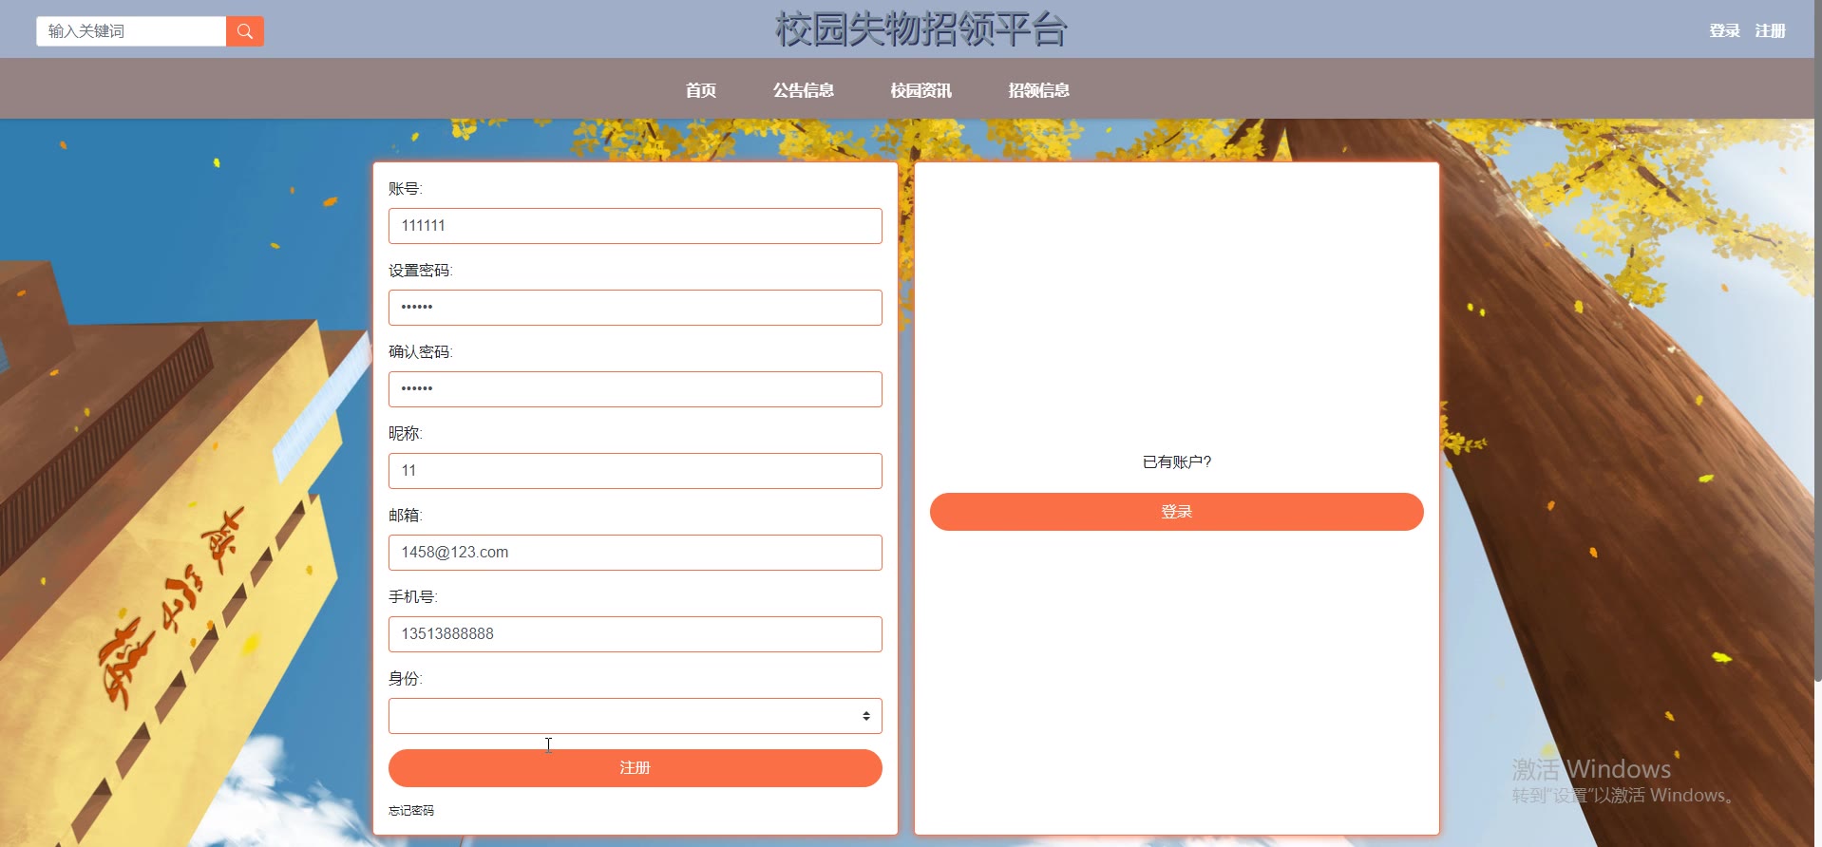
Task: Click the 设置密码 field label
Action: pyautogui.click(x=421, y=271)
